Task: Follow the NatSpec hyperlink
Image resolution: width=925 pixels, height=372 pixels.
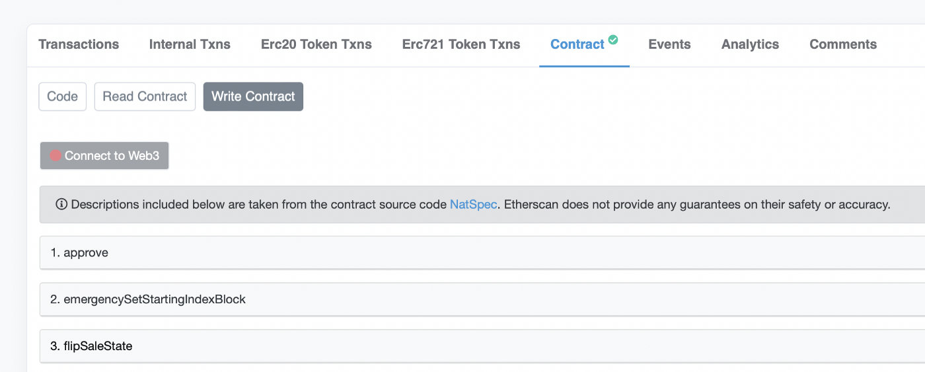Action: (x=473, y=205)
